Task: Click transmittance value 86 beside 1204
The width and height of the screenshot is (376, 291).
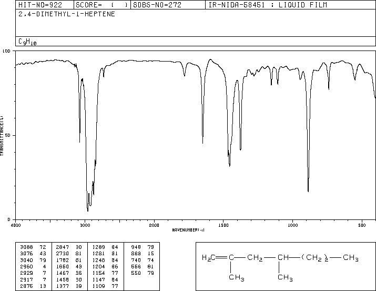Action: tap(115, 266)
